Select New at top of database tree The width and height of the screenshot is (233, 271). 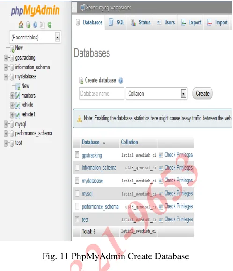coord(19,48)
